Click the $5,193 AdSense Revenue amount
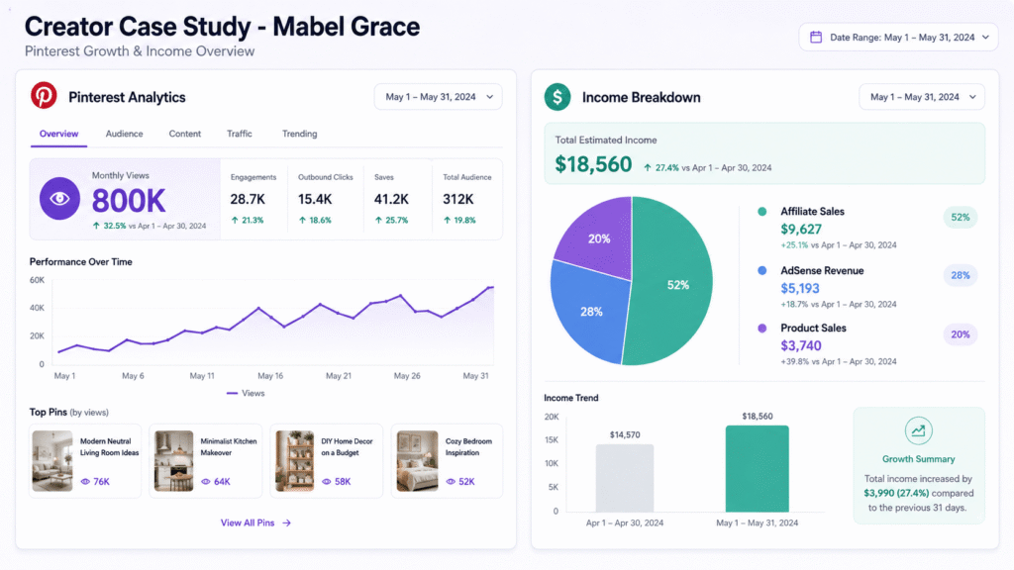Screen dimensions: 1014x570 pos(800,288)
